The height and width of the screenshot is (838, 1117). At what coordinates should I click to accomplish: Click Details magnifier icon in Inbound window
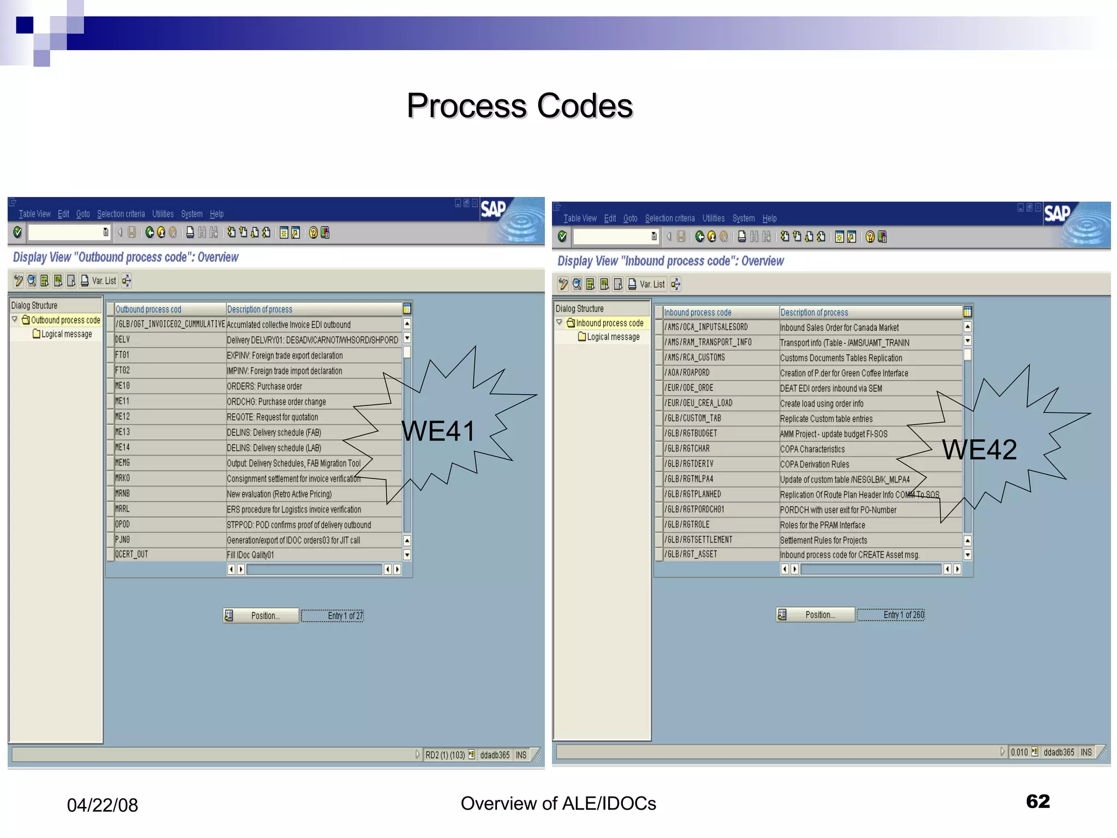point(576,284)
